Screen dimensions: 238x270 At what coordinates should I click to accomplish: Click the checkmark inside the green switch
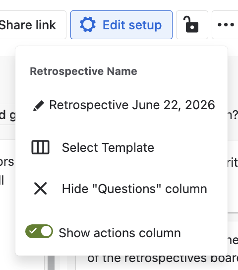click(33, 231)
